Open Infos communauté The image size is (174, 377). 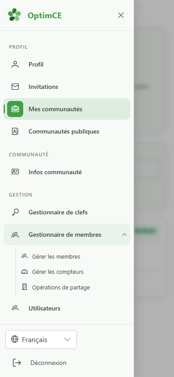click(x=67, y=172)
